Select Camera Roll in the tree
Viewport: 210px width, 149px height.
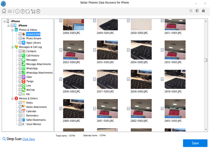(x=33, y=34)
